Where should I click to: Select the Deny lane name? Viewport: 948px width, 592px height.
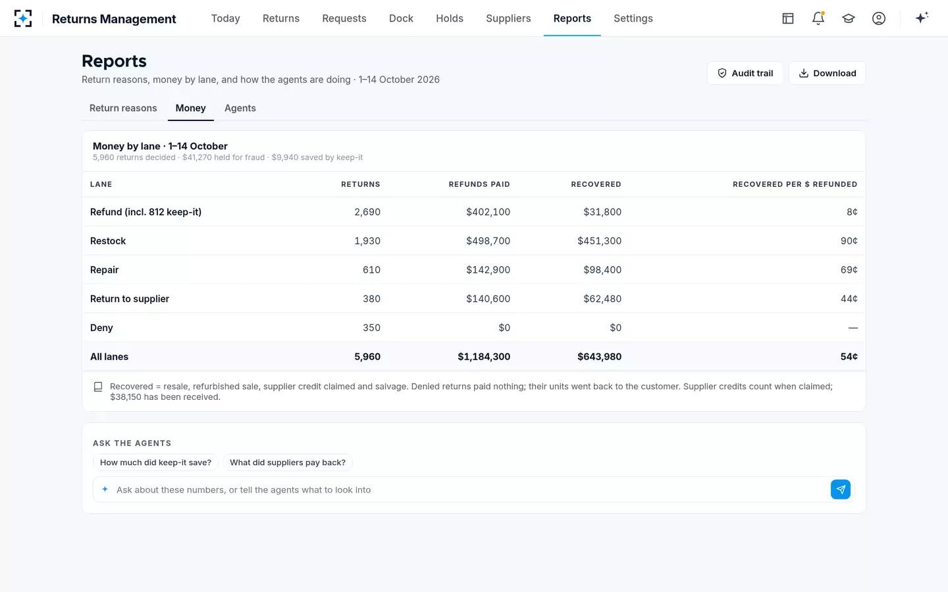101,328
